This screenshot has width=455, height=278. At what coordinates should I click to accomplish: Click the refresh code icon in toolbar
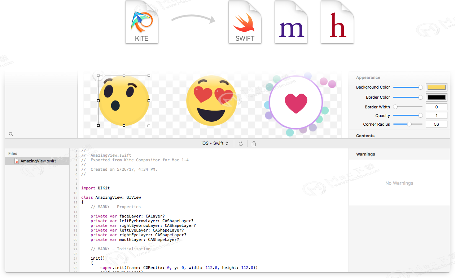click(241, 143)
